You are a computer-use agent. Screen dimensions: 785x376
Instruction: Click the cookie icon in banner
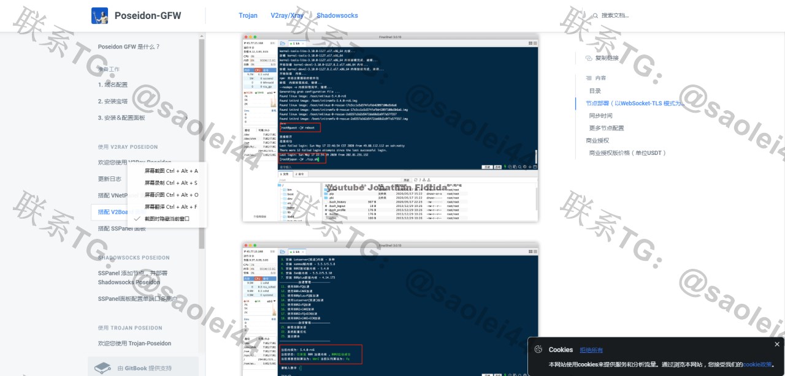click(x=538, y=349)
